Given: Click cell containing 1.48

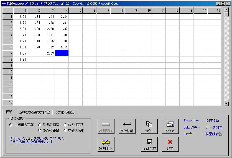Looking at the screenshot, I should tap(34, 41).
